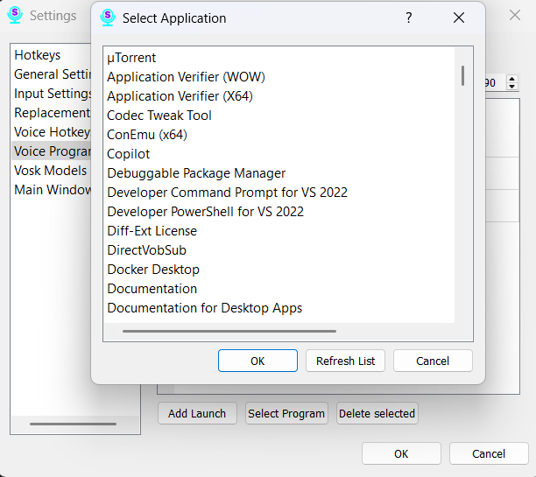
Task: Click the vertical scrollbar of application list
Action: tap(462, 76)
